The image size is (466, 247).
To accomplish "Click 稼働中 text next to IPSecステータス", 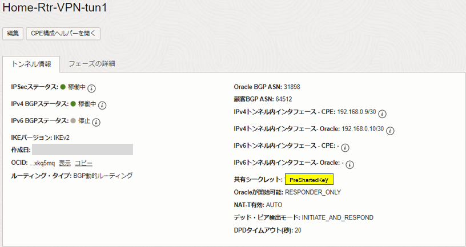I will click(x=77, y=87).
